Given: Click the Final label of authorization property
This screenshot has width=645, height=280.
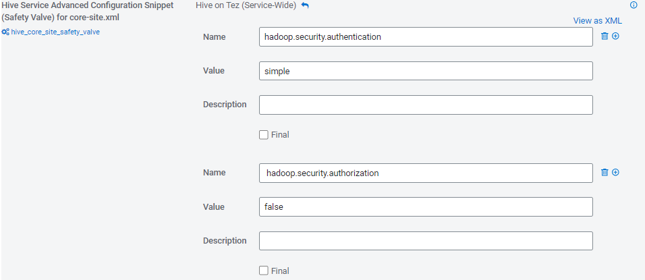Looking at the screenshot, I should (280, 271).
